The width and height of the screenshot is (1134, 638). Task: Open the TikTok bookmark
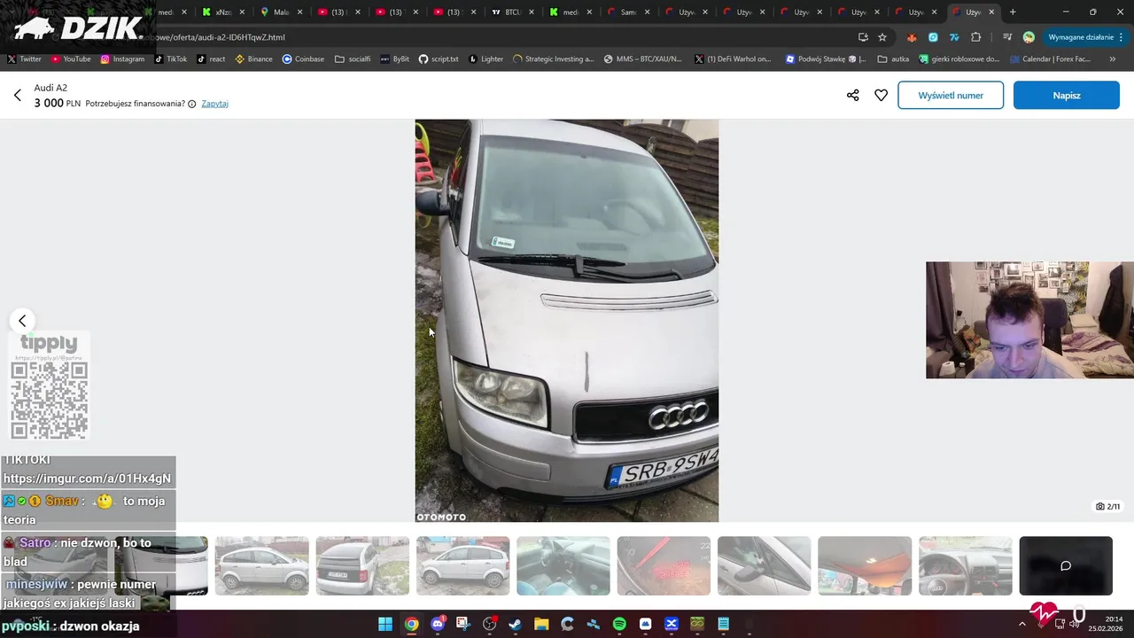point(171,59)
